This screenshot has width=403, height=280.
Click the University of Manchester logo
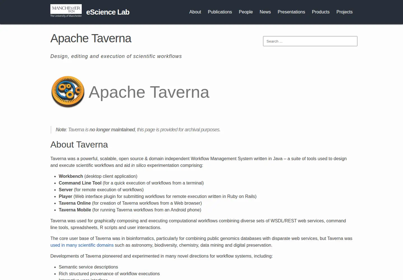pyautogui.click(x=66, y=11)
